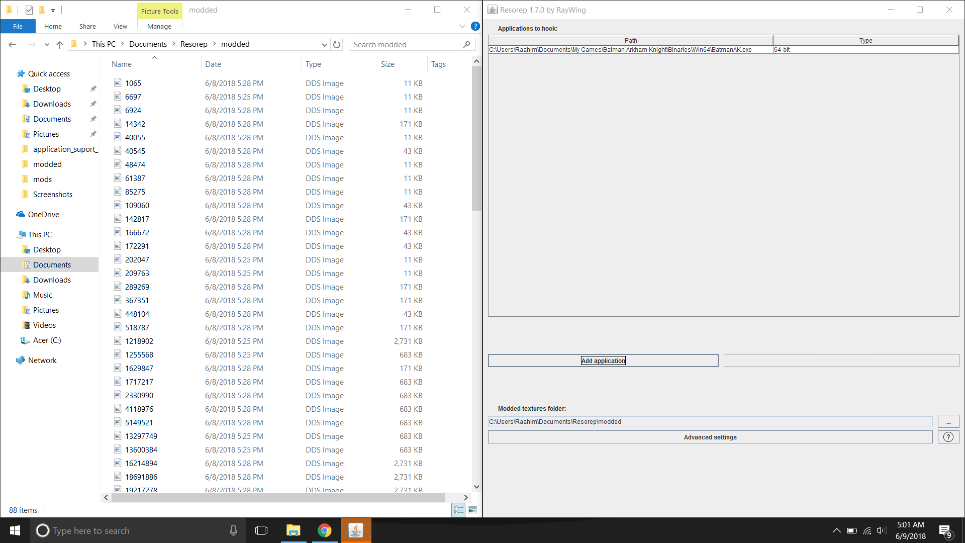Open Advanced settings in Resorep
The height and width of the screenshot is (543, 965).
pos(710,437)
